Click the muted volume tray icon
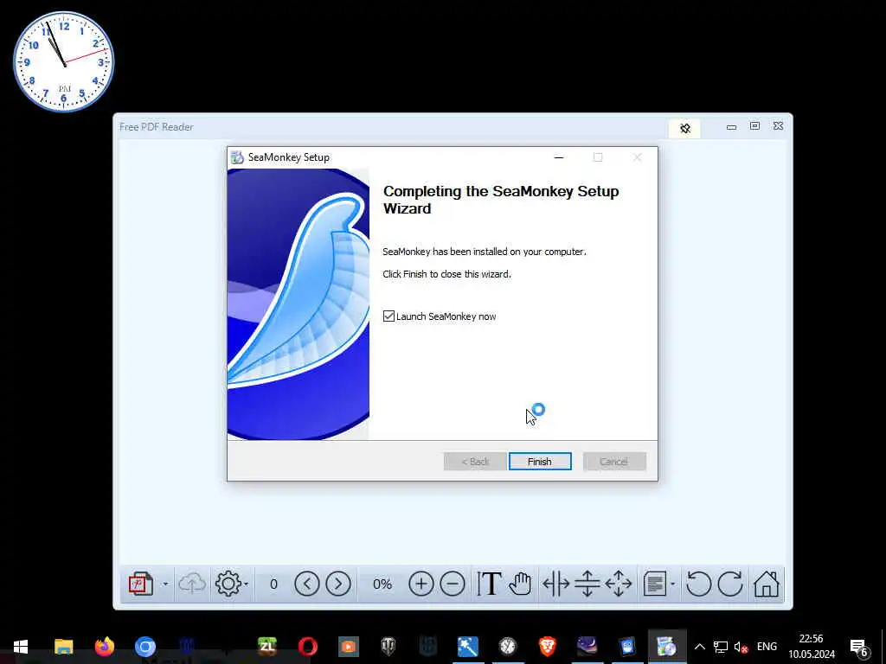Image resolution: width=886 pixels, height=664 pixels. [x=741, y=647]
